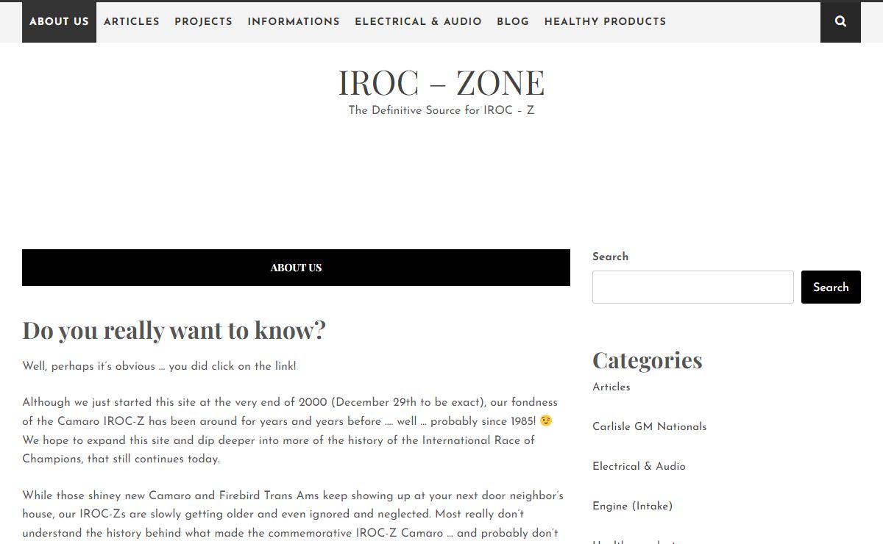Open the Articles category link
The image size is (883, 544).
coord(611,387)
